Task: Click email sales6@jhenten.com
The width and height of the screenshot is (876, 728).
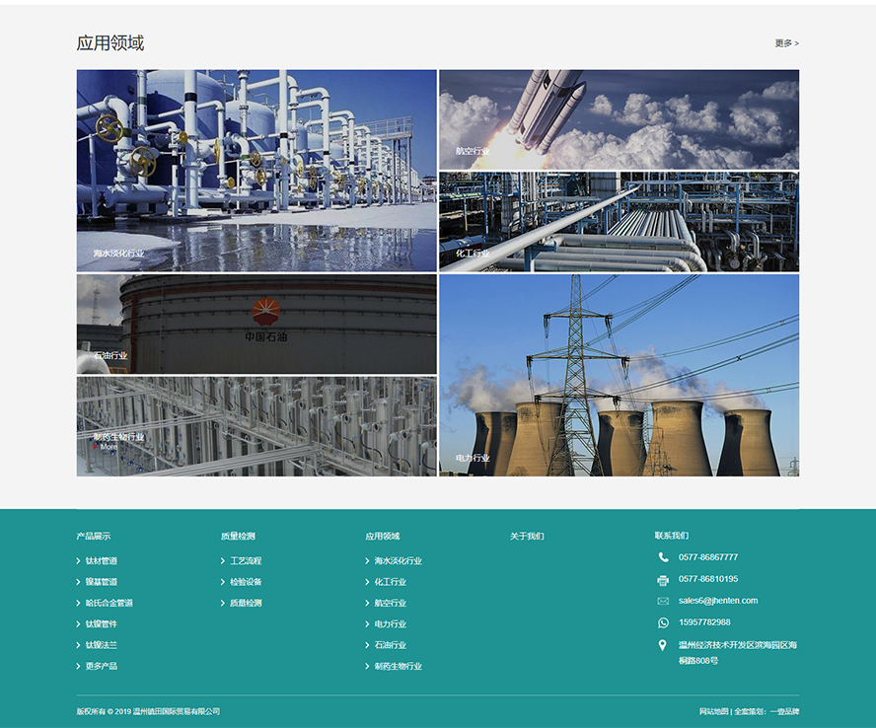Action: pos(718,601)
